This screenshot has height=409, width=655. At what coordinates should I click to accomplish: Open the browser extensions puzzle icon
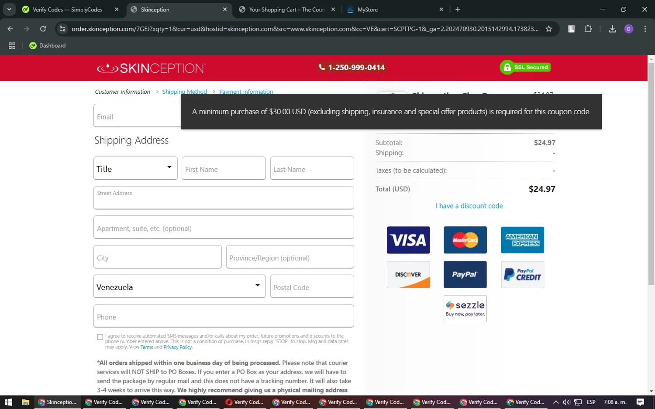588,29
